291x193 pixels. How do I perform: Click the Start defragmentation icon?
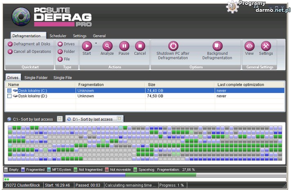[87, 46]
